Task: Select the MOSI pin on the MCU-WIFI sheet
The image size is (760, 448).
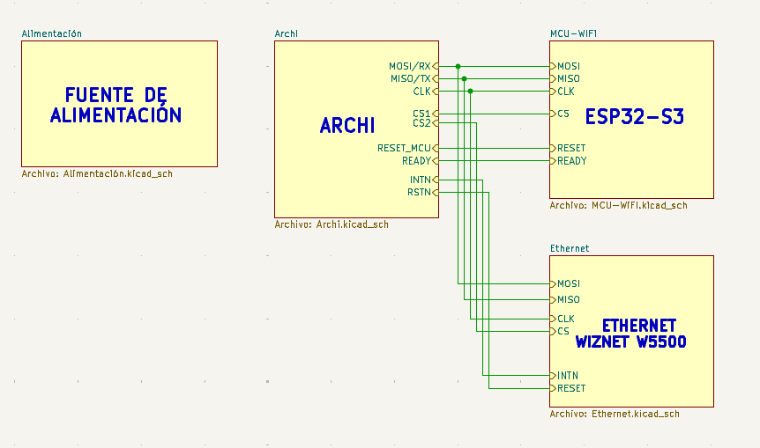Action: (x=565, y=66)
